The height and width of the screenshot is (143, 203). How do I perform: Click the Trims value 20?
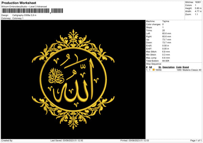click(x=163, y=30)
